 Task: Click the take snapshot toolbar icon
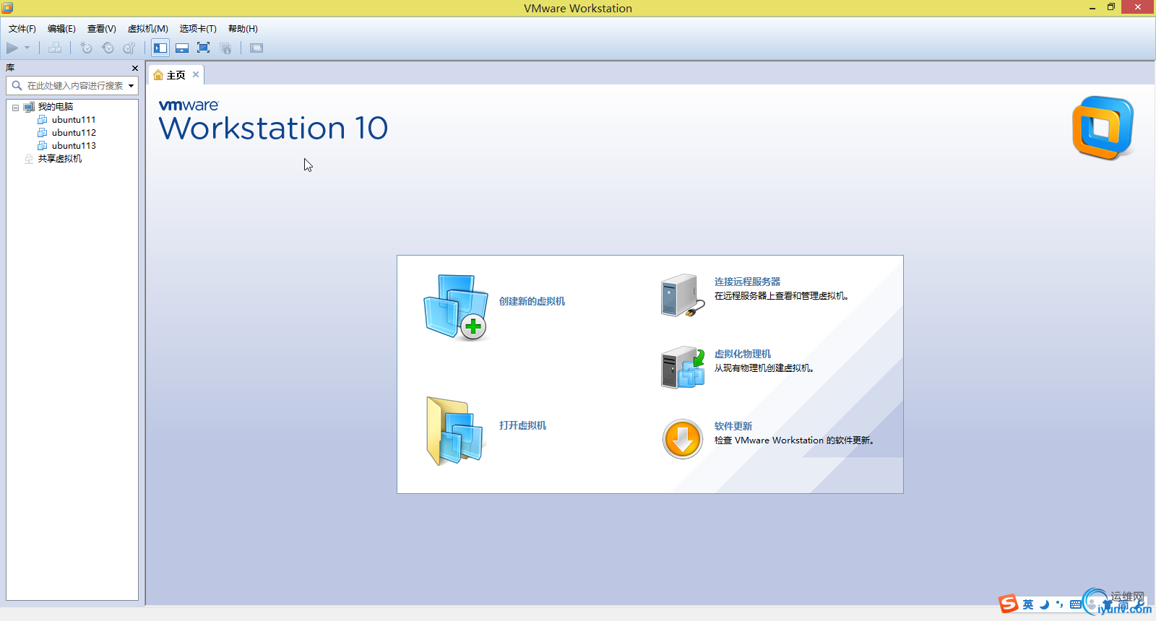coord(86,48)
